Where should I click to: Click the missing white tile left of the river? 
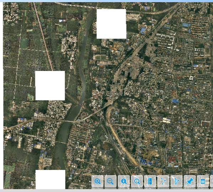[50, 85]
